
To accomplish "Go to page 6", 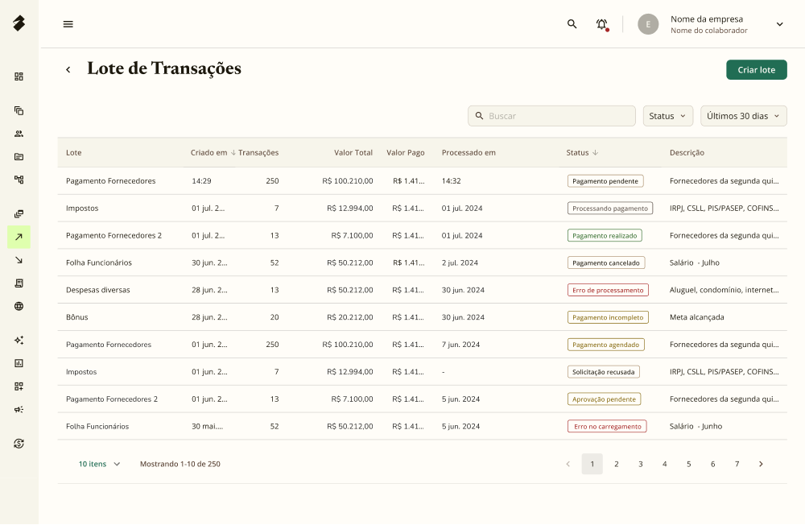I will tap(712, 464).
